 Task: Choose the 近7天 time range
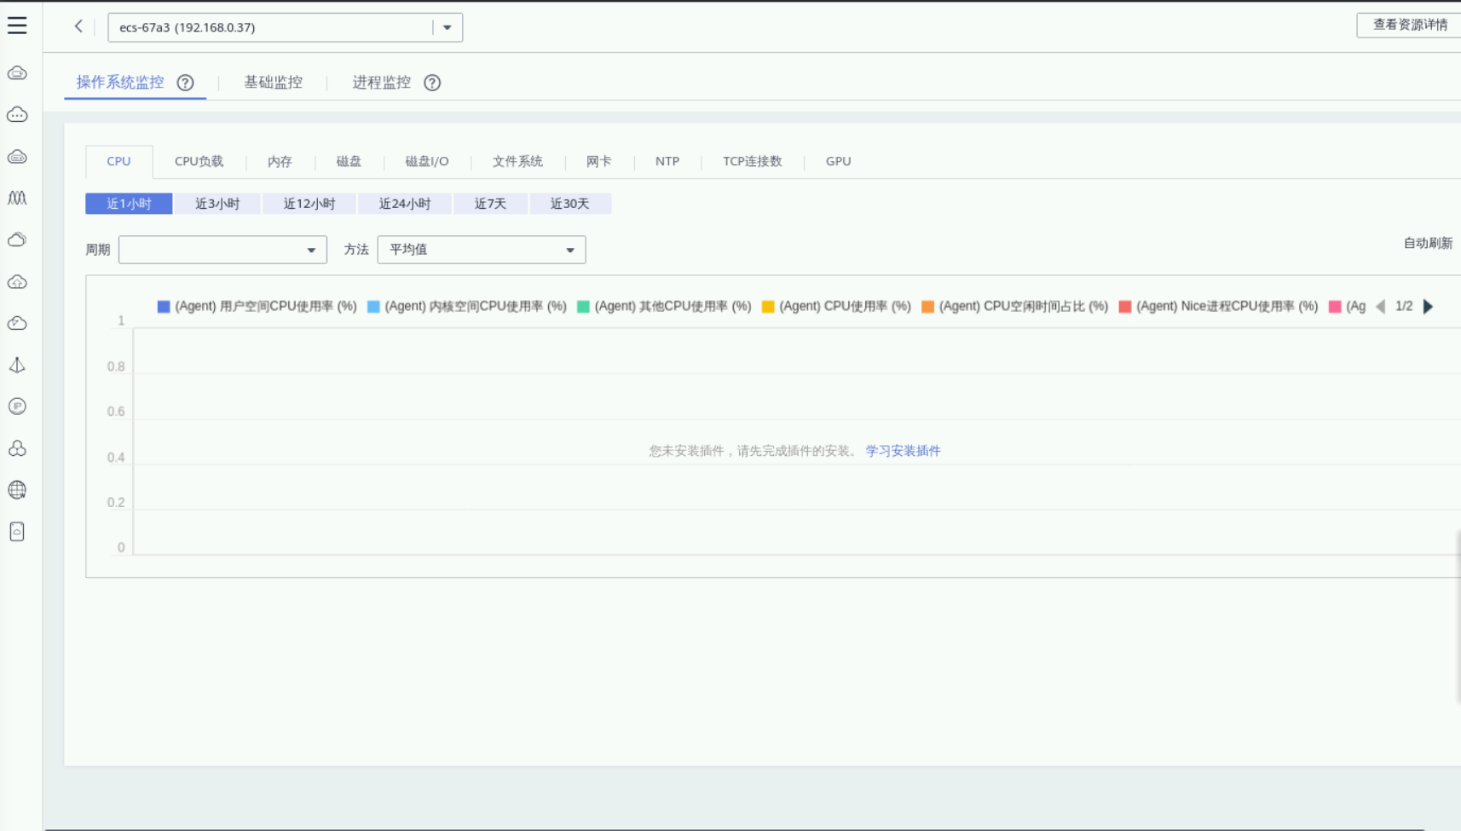coord(490,204)
